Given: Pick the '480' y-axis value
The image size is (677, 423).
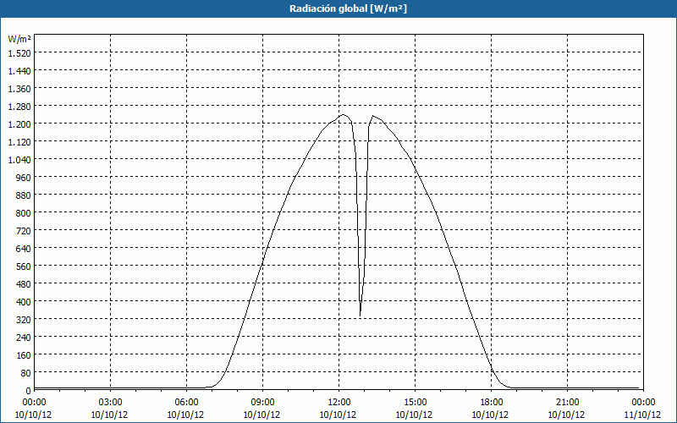Looking at the screenshot, I should (x=25, y=283).
